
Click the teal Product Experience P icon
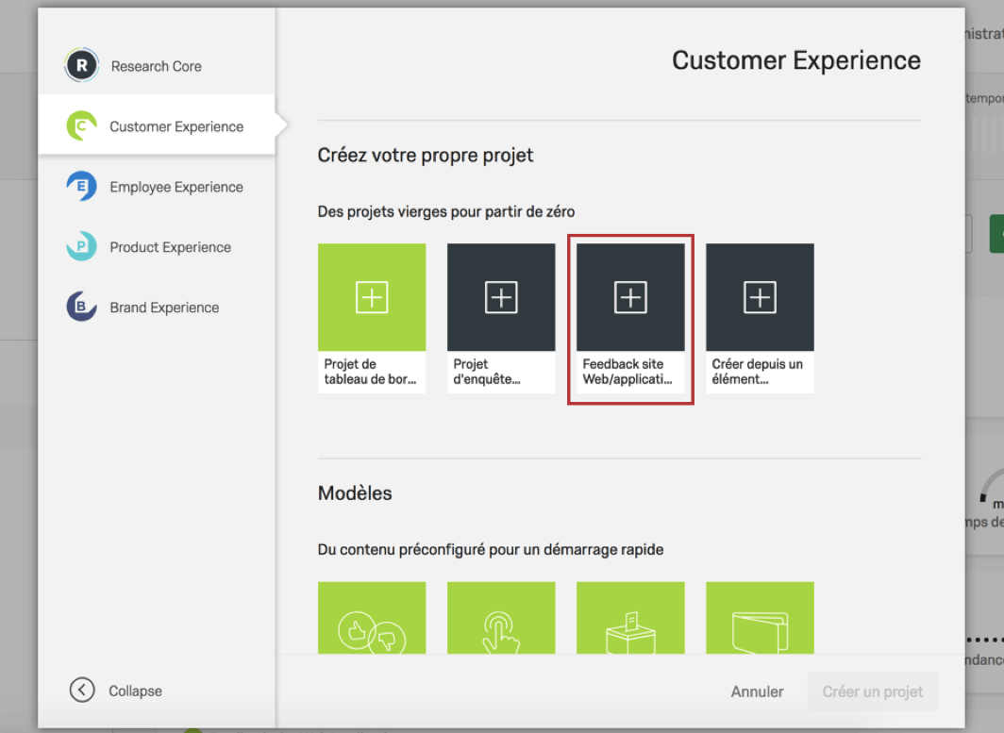81,246
